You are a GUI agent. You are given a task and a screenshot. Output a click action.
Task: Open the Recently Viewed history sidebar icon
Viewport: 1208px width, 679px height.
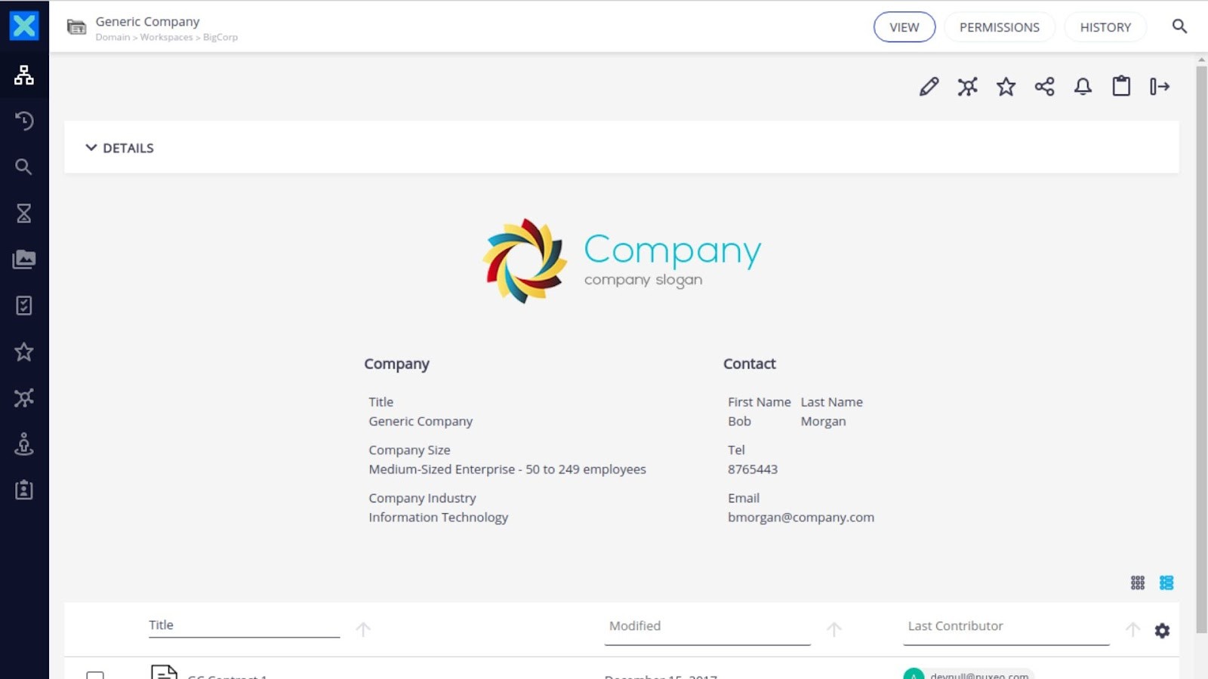(24, 121)
